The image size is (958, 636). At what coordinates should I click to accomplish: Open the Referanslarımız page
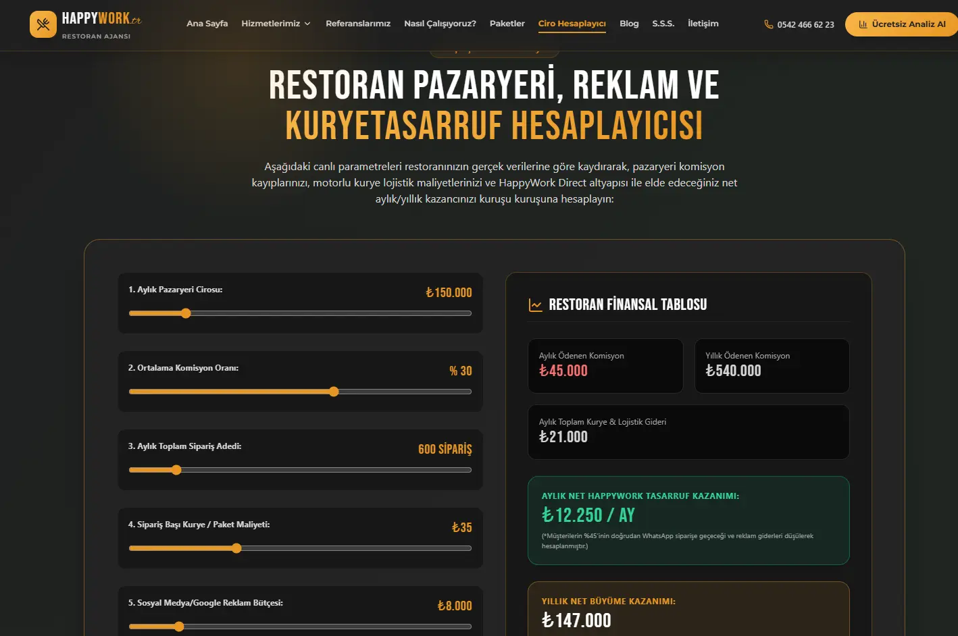(358, 24)
